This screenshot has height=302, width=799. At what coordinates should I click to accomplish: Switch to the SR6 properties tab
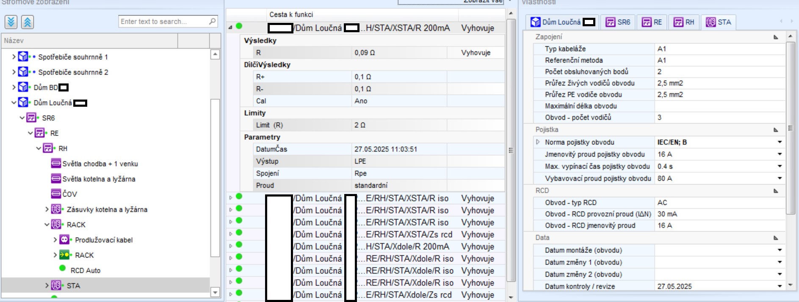tap(618, 22)
